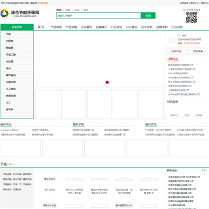Select 超声波 in the category sidebar
209x209 pixels.
[x=9, y=110]
